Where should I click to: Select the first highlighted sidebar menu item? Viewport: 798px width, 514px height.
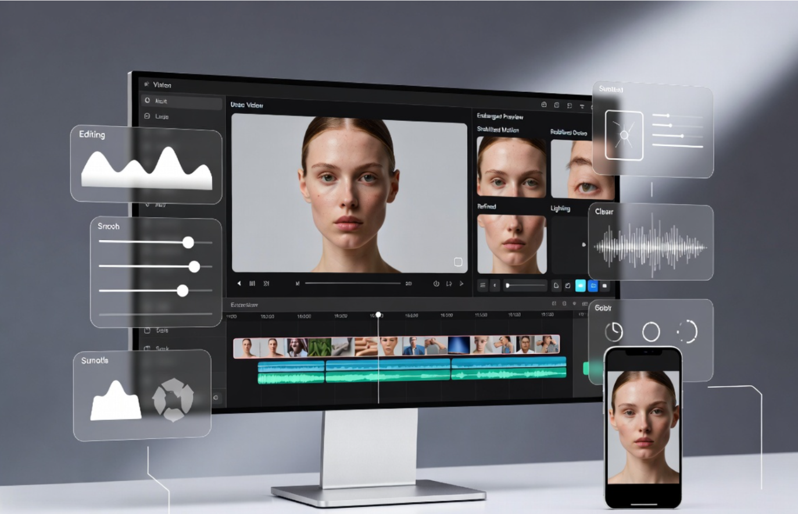[x=181, y=101]
